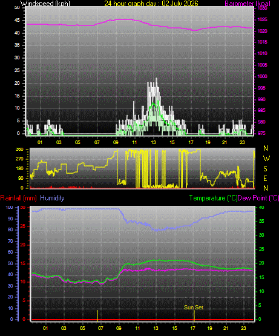This screenshot has width=279, height=336.
Task: Click the "Sun Set" label
Action: pyautogui.click(x=194, y=308)
